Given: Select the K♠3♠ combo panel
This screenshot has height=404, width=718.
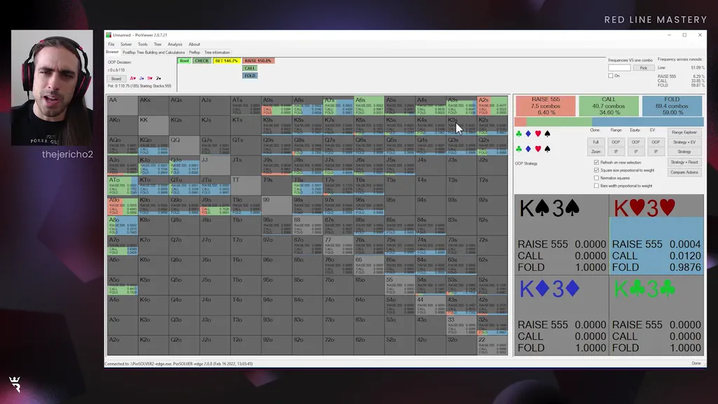Looking at the screenshot, I should click(x=562, y=235).
